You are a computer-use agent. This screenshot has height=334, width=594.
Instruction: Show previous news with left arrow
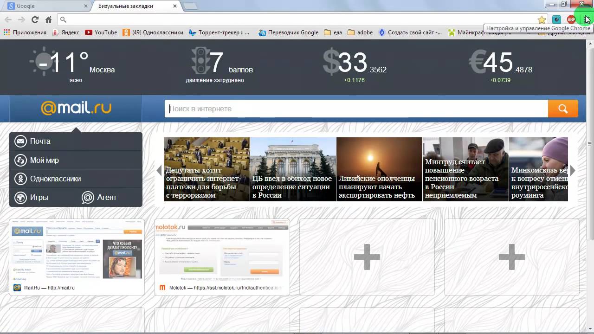point(159,170)
